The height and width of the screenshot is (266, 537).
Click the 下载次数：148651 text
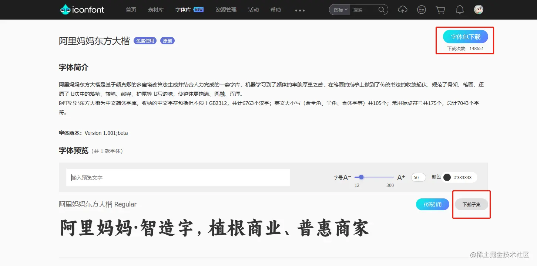coord(466,49)
